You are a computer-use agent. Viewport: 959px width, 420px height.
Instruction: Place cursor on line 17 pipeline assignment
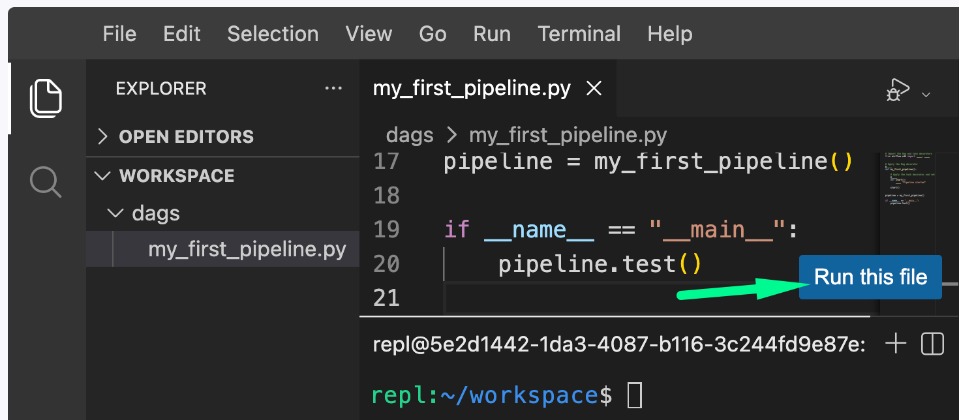[x=648, y=161]
